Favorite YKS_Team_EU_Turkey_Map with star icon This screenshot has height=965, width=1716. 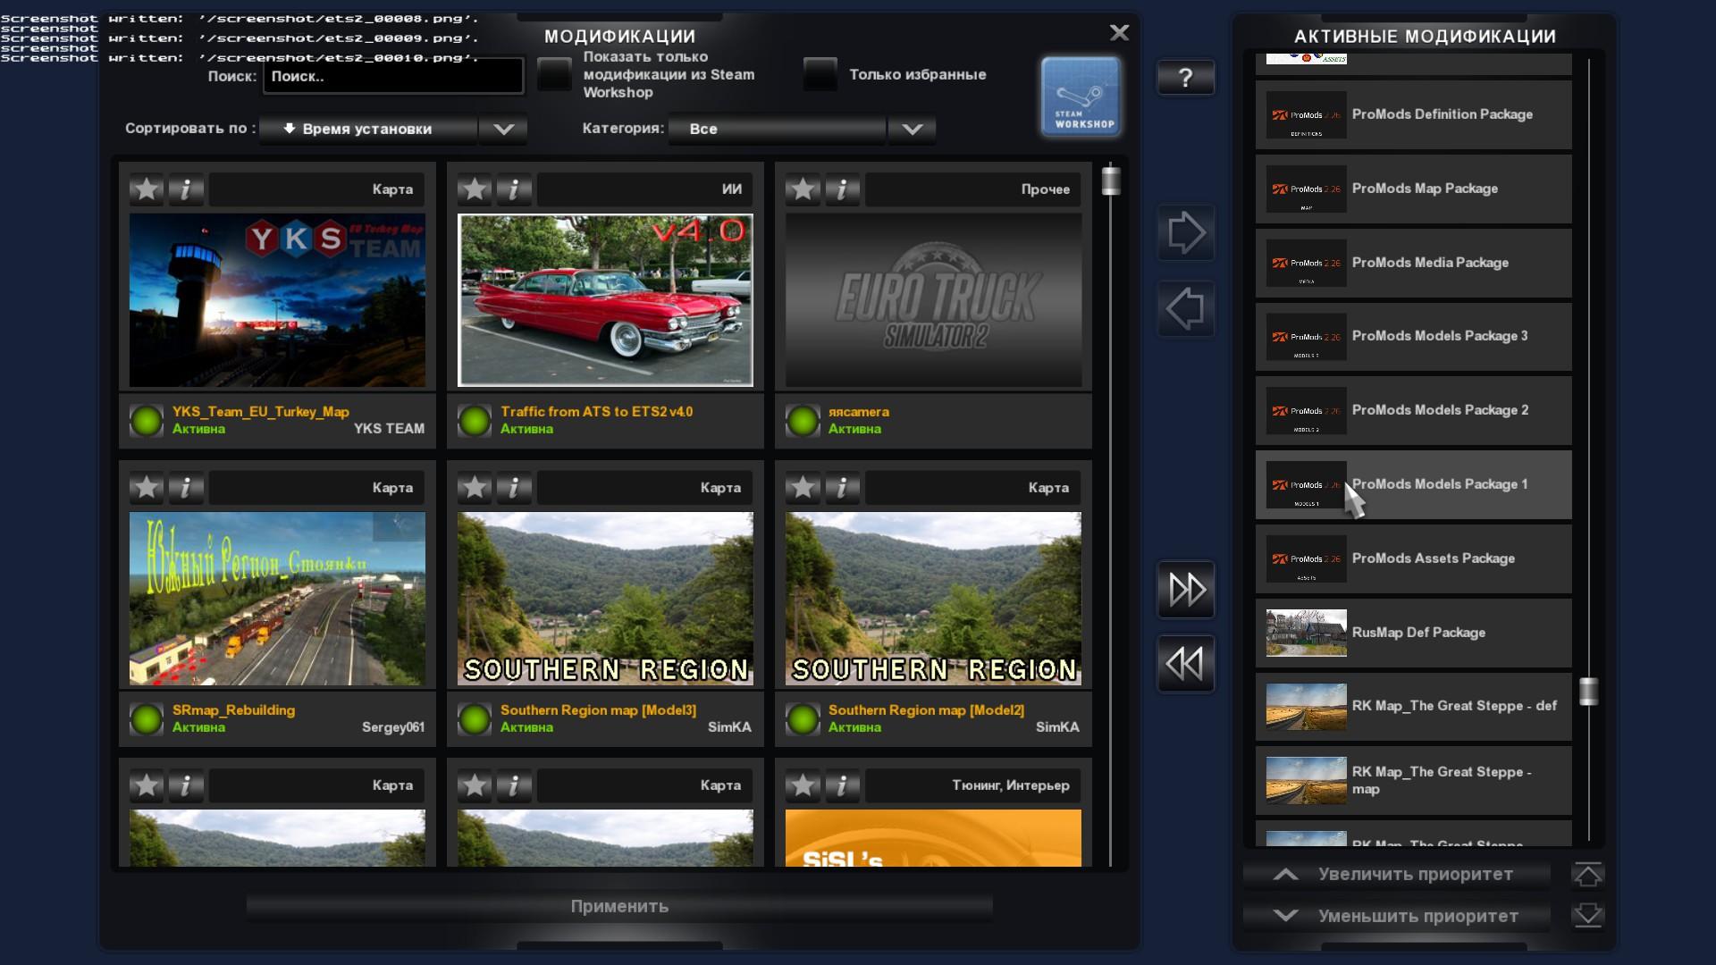[147, 189]
